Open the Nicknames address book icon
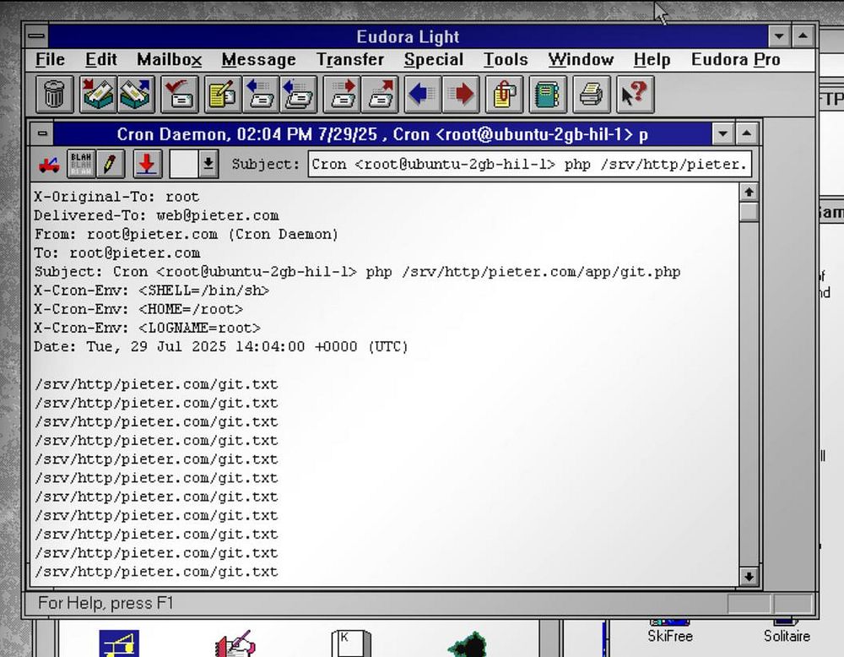 (548, 95)
